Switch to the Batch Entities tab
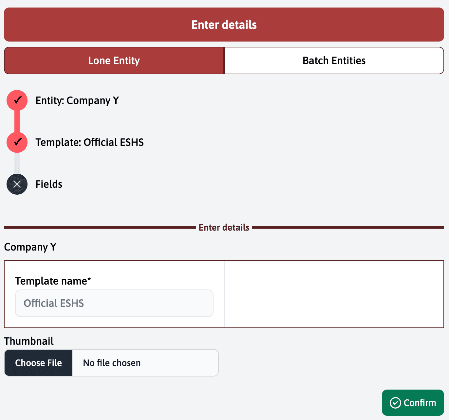Screen dimensions: 449x420 click(334, 61)
